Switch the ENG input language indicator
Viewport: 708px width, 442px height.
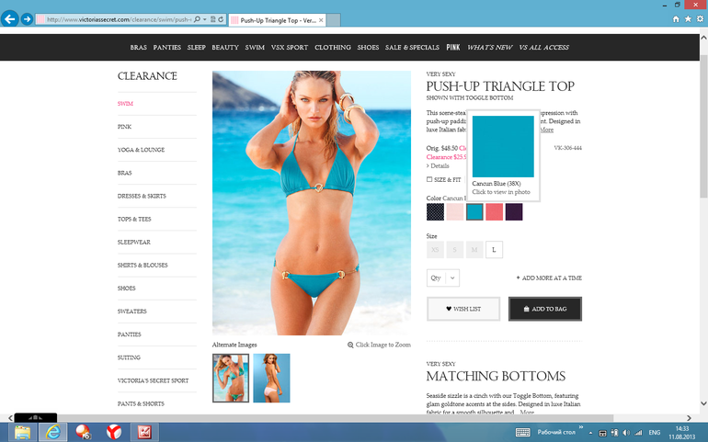point(655,433)
